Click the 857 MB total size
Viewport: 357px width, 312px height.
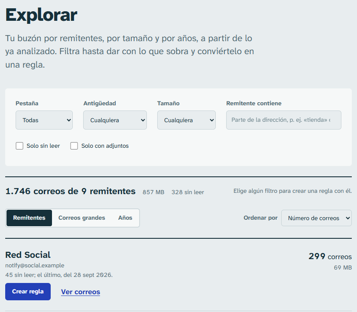[153, 192]
